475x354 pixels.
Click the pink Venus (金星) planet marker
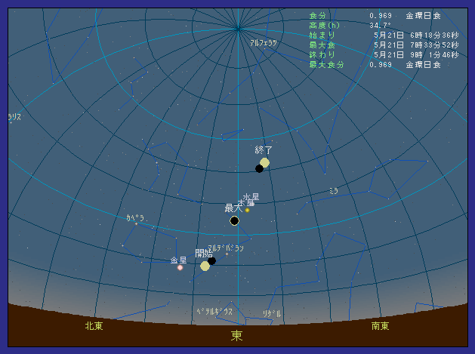click(x=180, y=267)
